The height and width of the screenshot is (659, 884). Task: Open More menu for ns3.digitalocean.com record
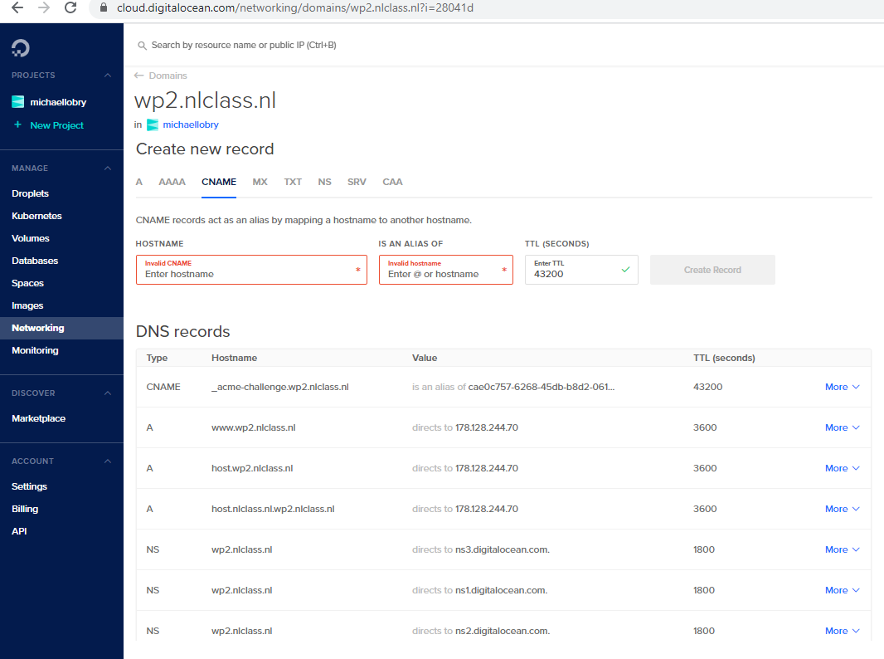click(843, 549)
